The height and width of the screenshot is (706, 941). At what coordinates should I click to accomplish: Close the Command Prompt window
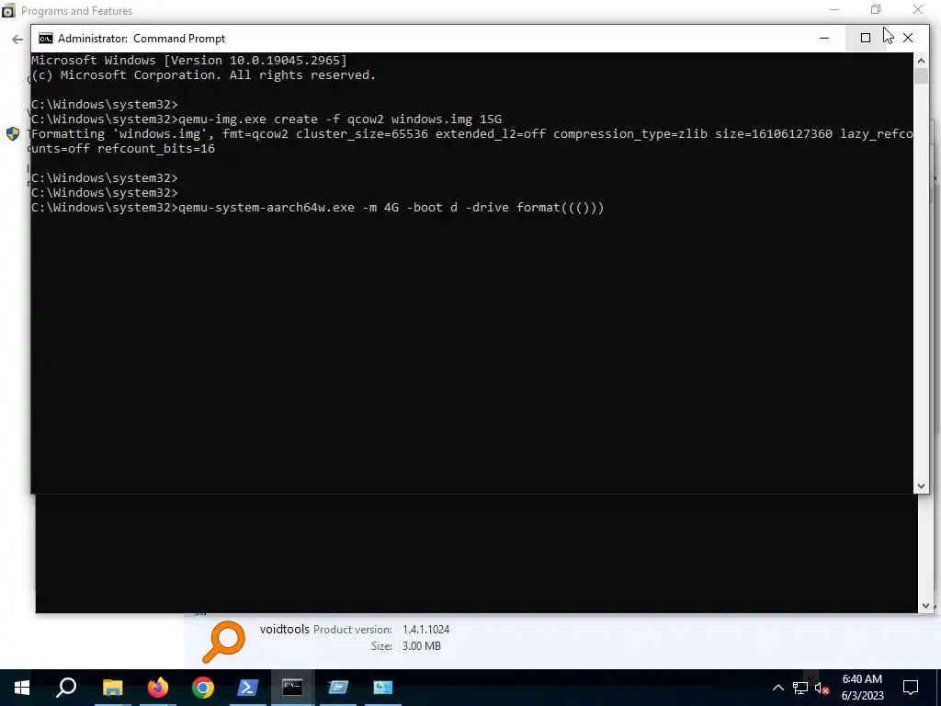pyautogui.click(x=908, y=38)
